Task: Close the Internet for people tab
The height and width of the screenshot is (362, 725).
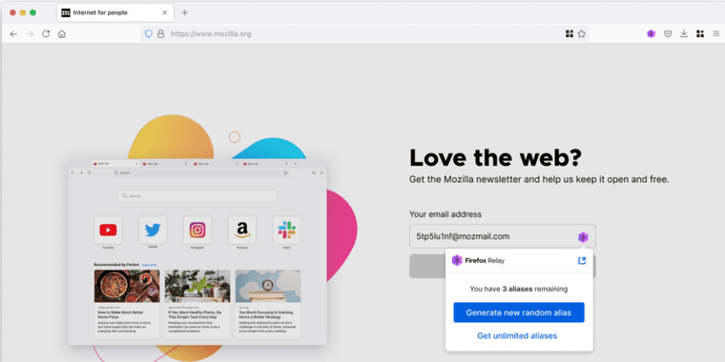Action: [165, 12]
